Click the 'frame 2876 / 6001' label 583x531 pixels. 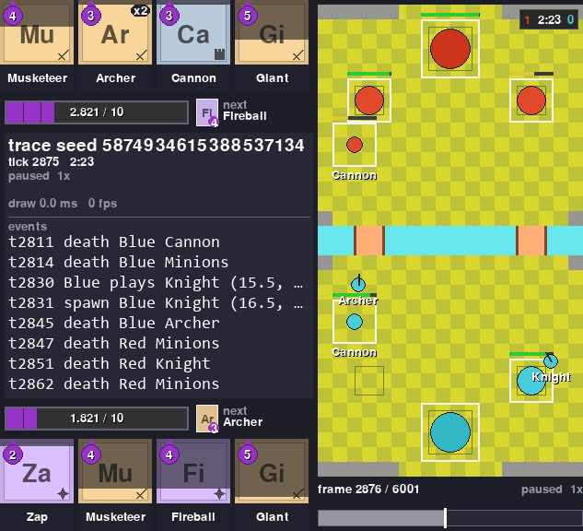coord(368,489)
